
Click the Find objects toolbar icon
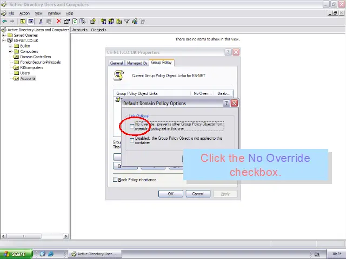point(135,22)
